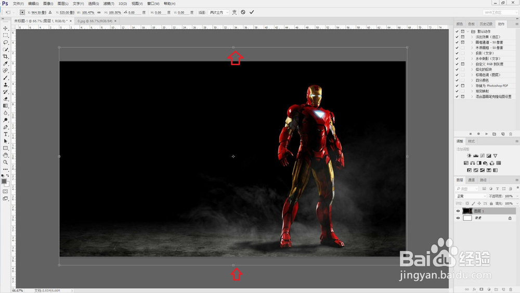Switch to the 路径 panel tab
The width and height of the screenshot is (520, 293).
[483, 180]
